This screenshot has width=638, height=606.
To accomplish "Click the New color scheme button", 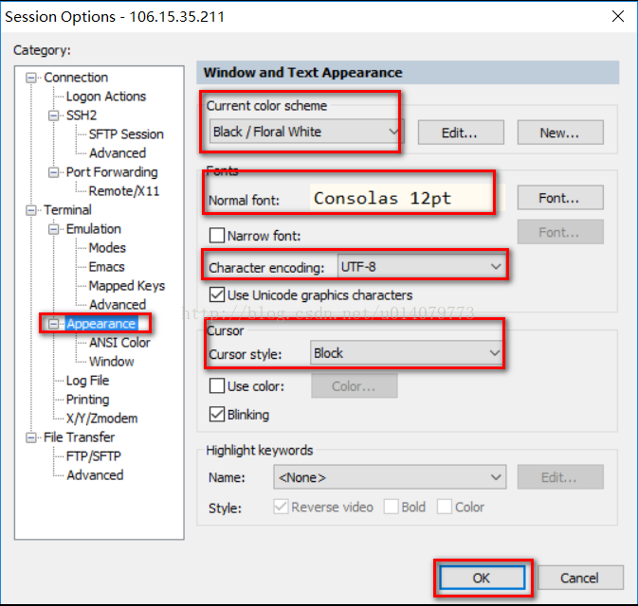I will (560, 133).
